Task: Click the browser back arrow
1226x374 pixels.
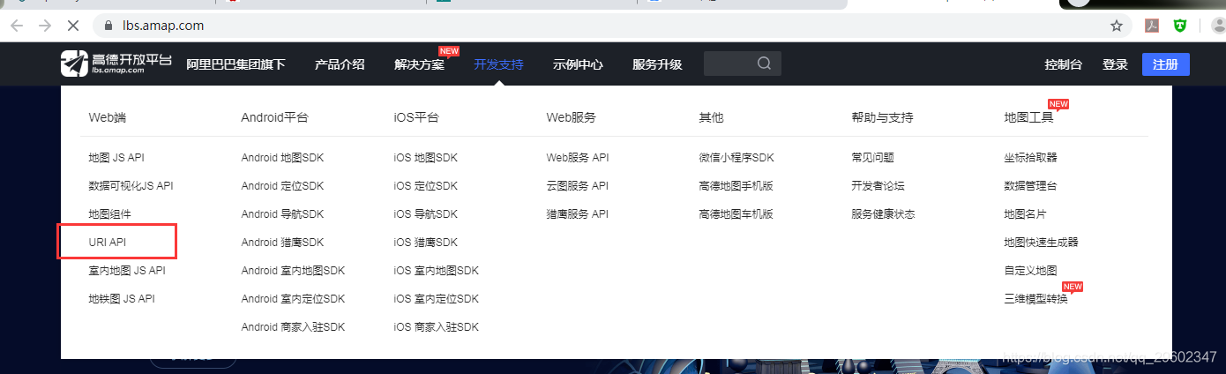Action: [17, 26]
